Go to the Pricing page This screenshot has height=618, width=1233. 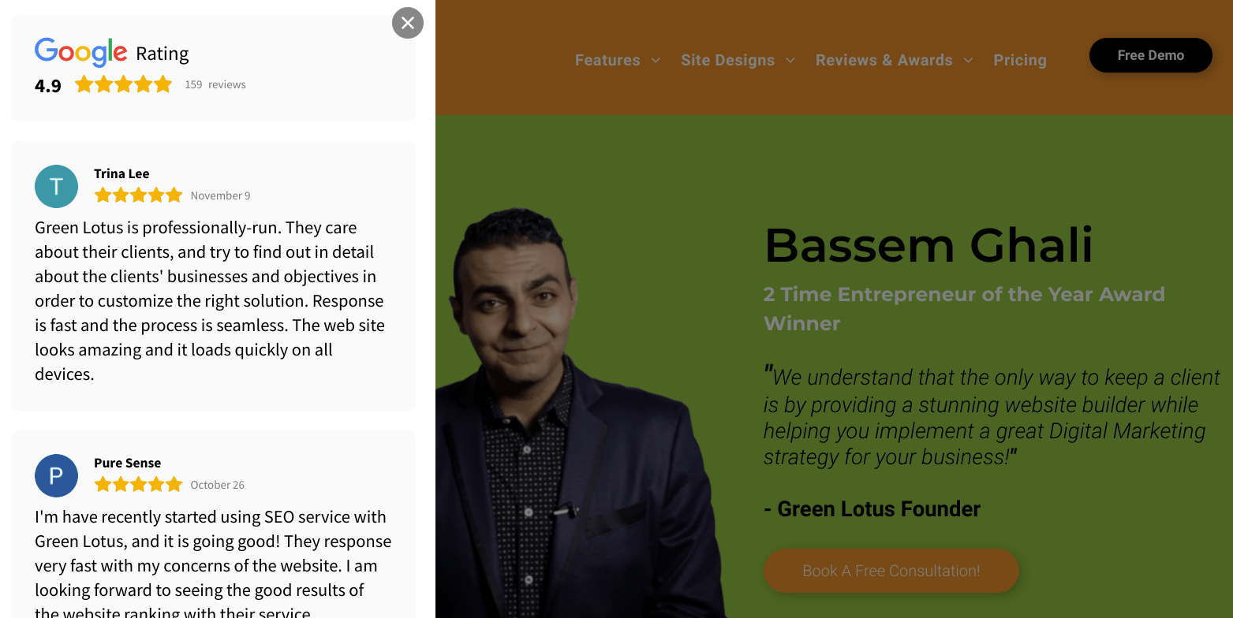[1020, 60]
